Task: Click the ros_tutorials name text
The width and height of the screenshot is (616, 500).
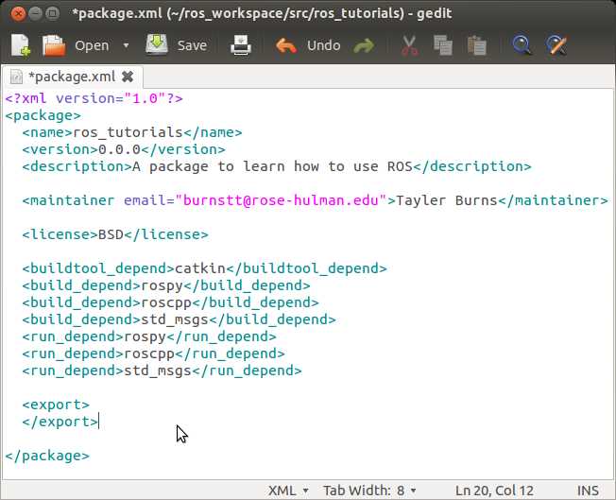Action: [x=128, y=132]
